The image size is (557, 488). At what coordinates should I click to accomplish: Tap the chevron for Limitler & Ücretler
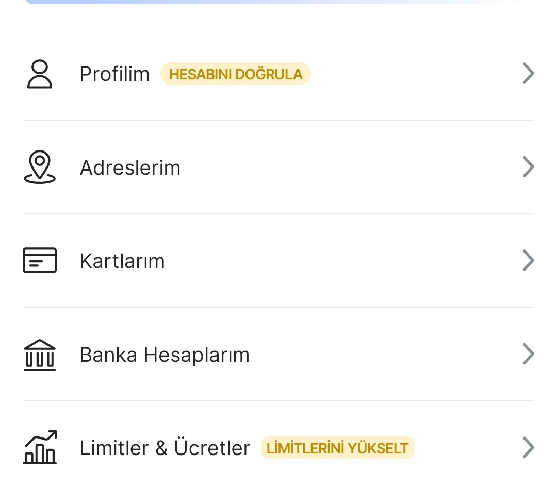pos(528,447)
